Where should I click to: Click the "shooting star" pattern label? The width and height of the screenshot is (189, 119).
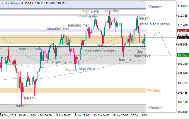point(58,29)
